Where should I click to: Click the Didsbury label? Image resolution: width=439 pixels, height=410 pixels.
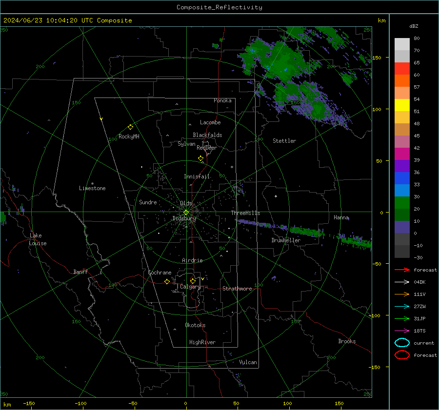pos(184,218)
